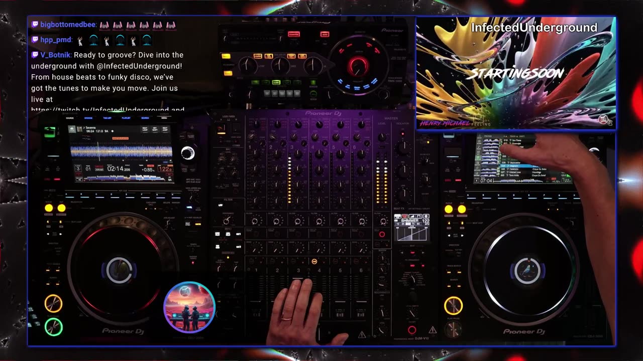Tap BEAT LOOP button on left CDJ display
Screen dimensions: 643x361
[145, 129]
